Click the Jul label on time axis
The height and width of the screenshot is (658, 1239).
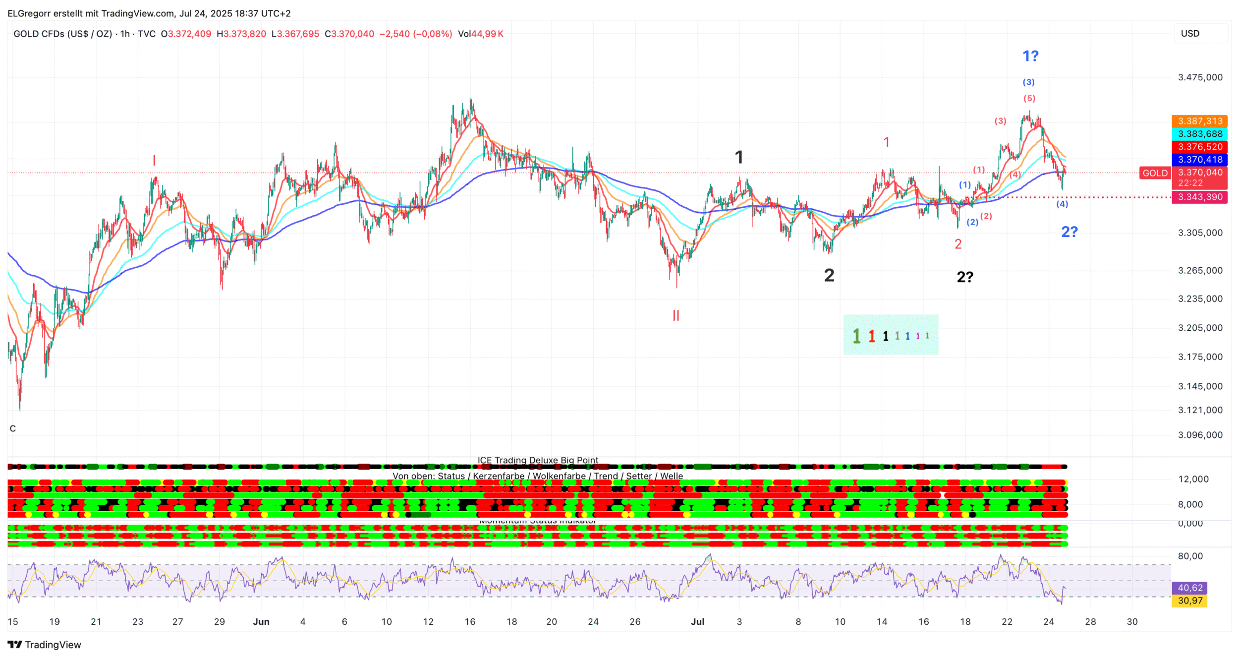coord(697,622)
